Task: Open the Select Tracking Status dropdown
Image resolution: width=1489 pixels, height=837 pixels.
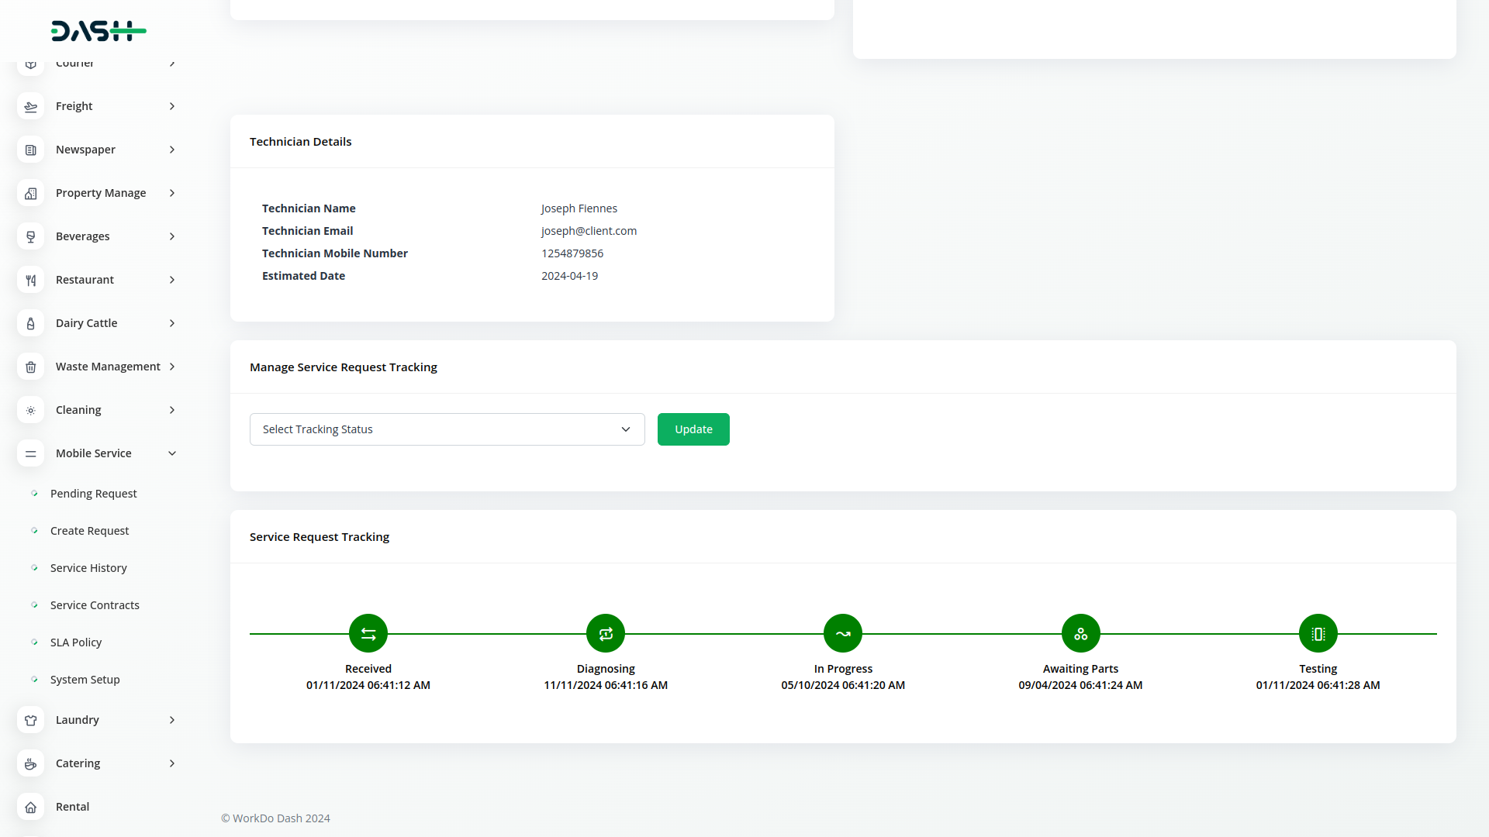Action: [x=447, y=429]
